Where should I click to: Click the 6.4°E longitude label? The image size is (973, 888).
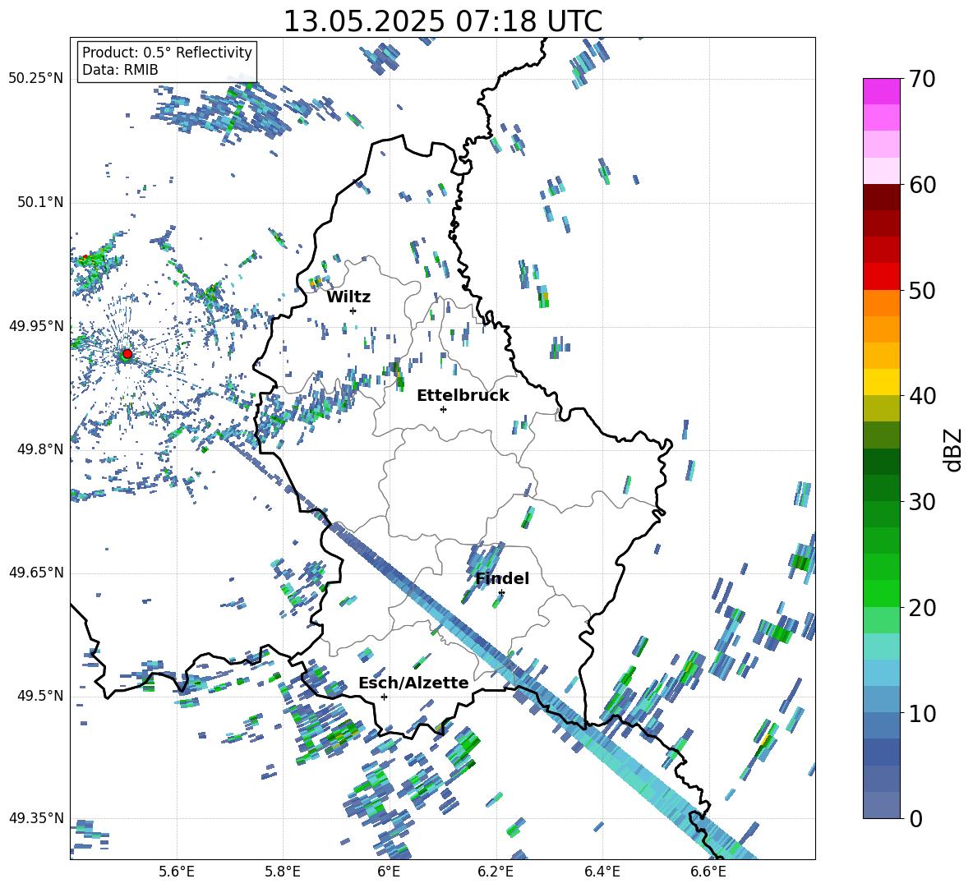(602, 872)
